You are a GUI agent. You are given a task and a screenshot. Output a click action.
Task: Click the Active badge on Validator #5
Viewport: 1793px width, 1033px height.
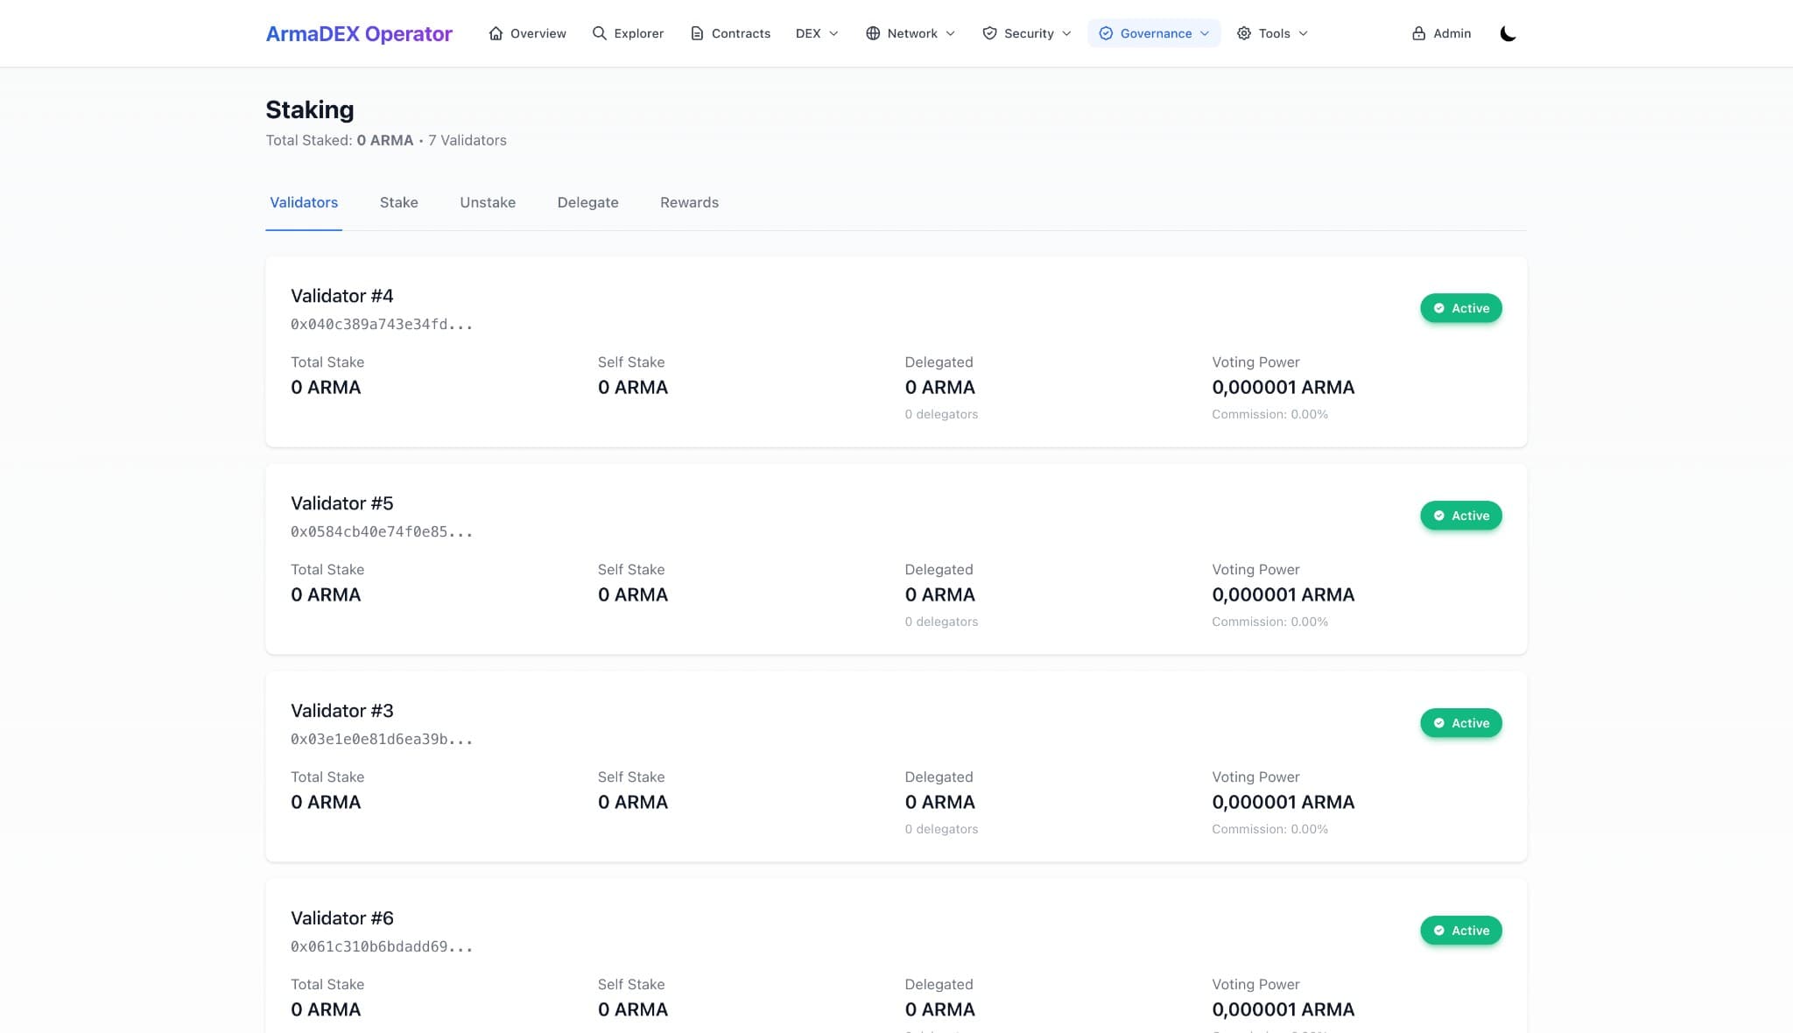click(1460, 516)
